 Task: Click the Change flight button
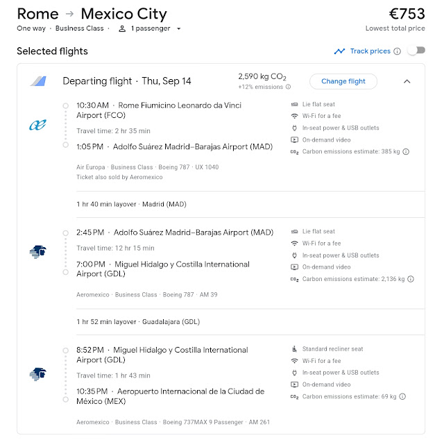(x=343, y=81)
